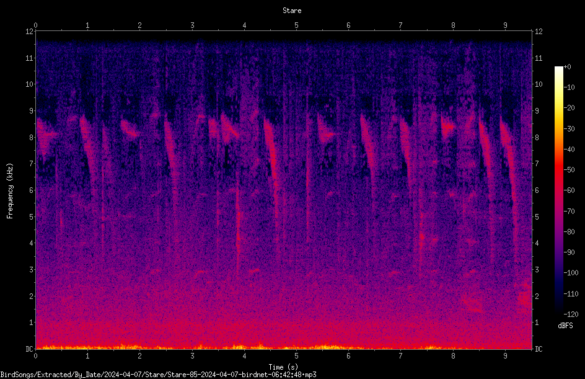
Task: Click the DC label on the right axis
Action: (x=539, y=349)
